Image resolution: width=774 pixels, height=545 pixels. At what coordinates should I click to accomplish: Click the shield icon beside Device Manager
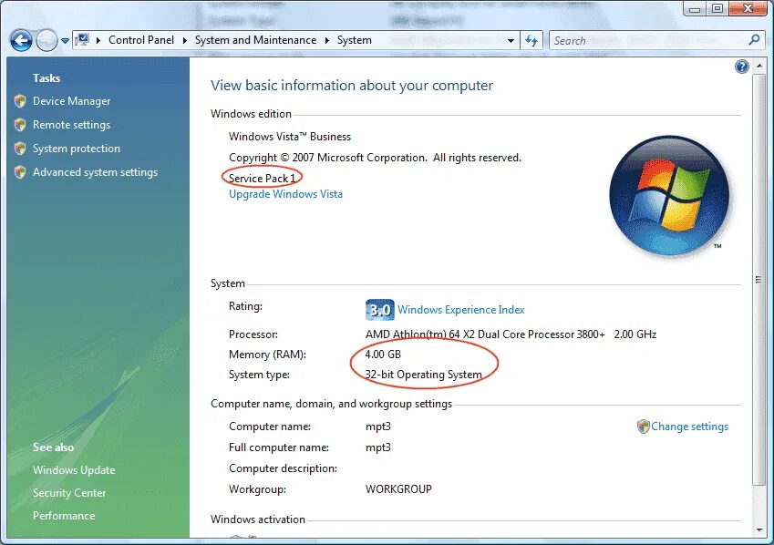20,101
